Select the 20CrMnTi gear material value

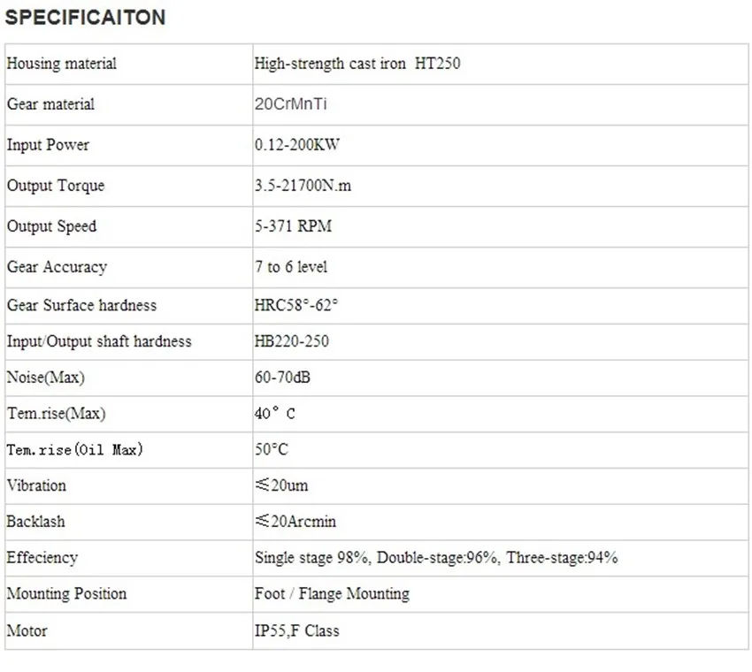pos(291,104)
